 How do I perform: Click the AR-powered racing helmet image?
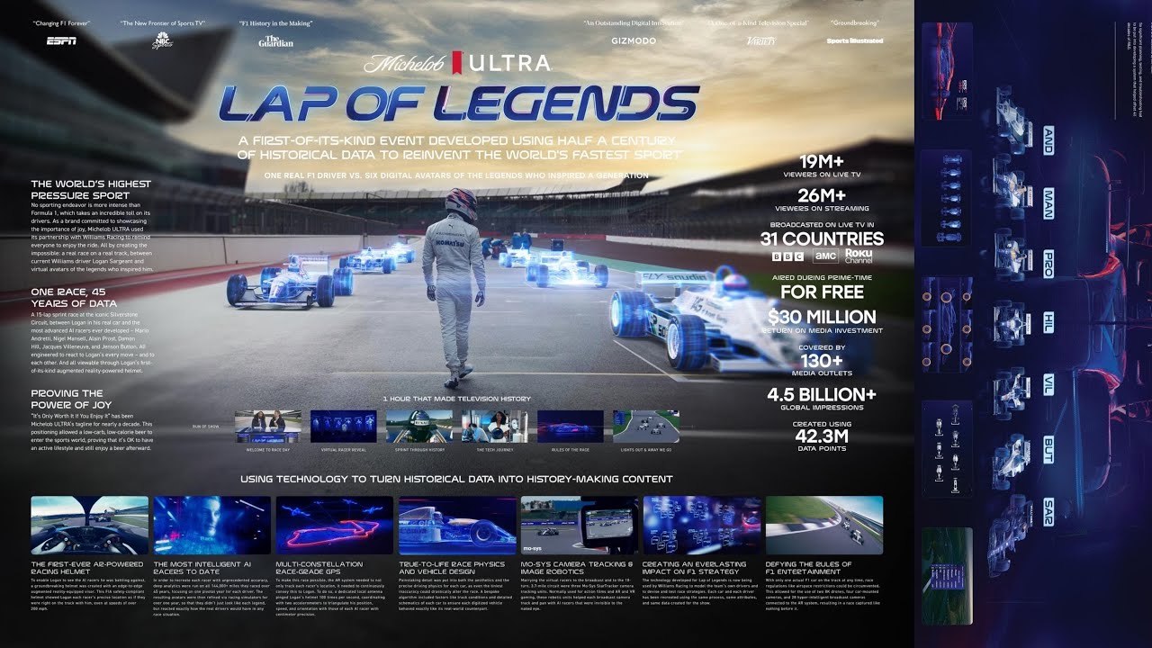(x=90, y=525)
